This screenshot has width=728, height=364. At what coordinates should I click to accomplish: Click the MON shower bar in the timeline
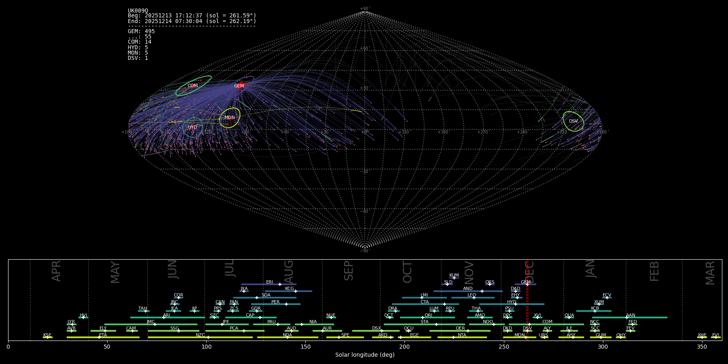point(520,337)
